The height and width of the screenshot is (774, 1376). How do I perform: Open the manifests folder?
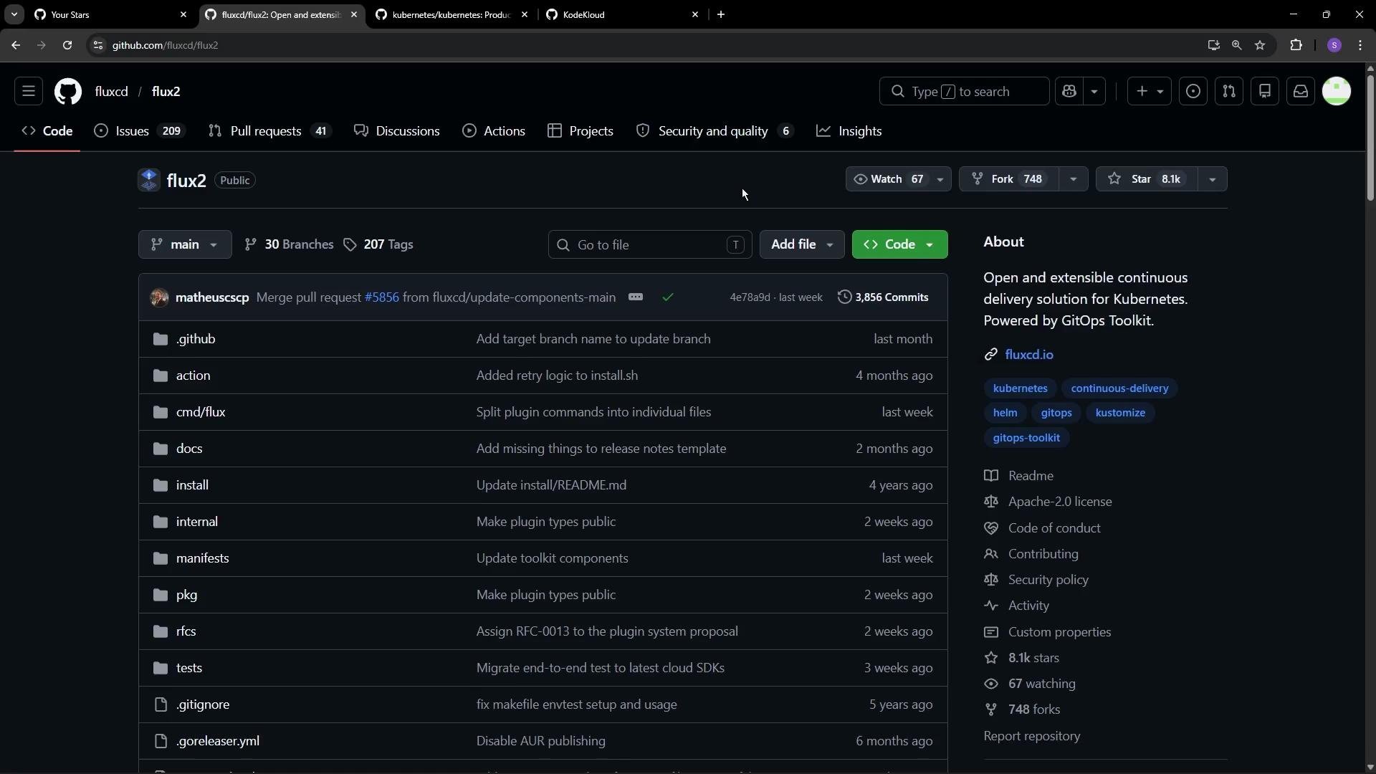tap(203, 558)
